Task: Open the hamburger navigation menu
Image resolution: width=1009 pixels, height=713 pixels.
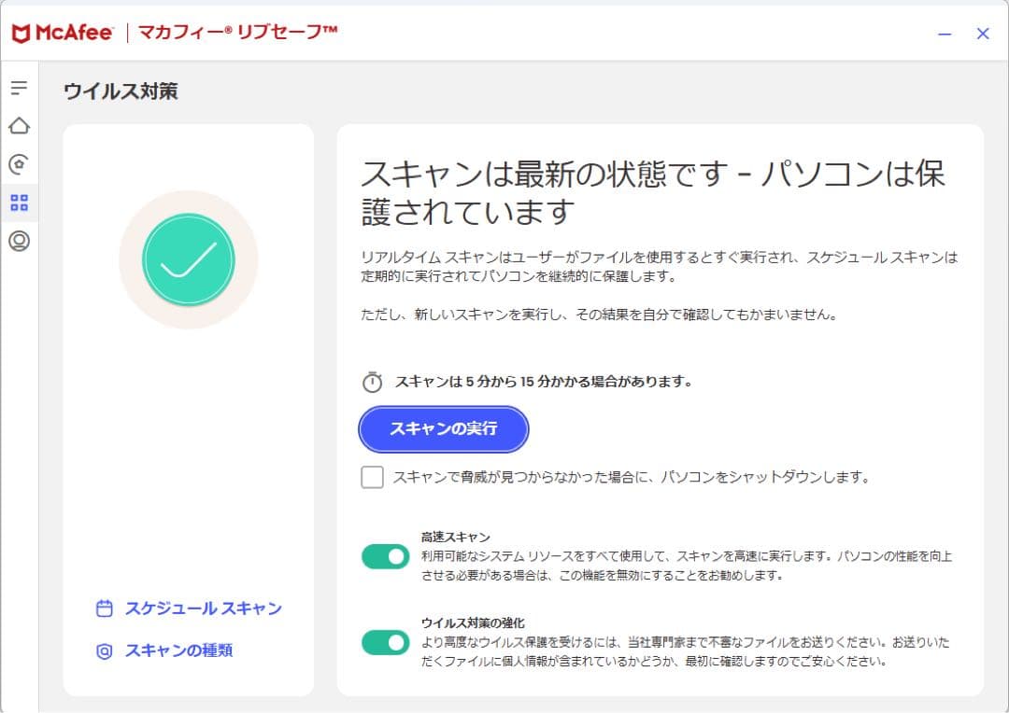Action: (x=19, y=87)
